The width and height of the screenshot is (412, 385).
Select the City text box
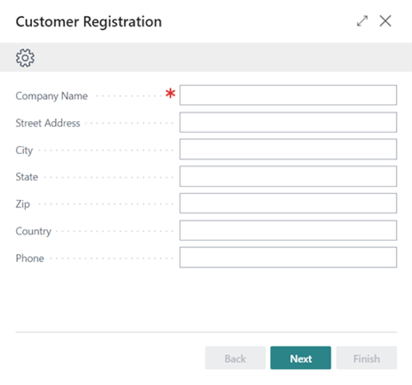(x=288, y=149)
